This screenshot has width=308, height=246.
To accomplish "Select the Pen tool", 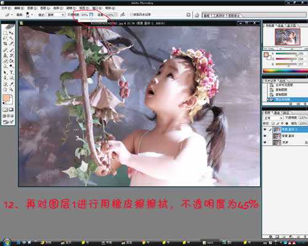I will (x=6, y=78).
